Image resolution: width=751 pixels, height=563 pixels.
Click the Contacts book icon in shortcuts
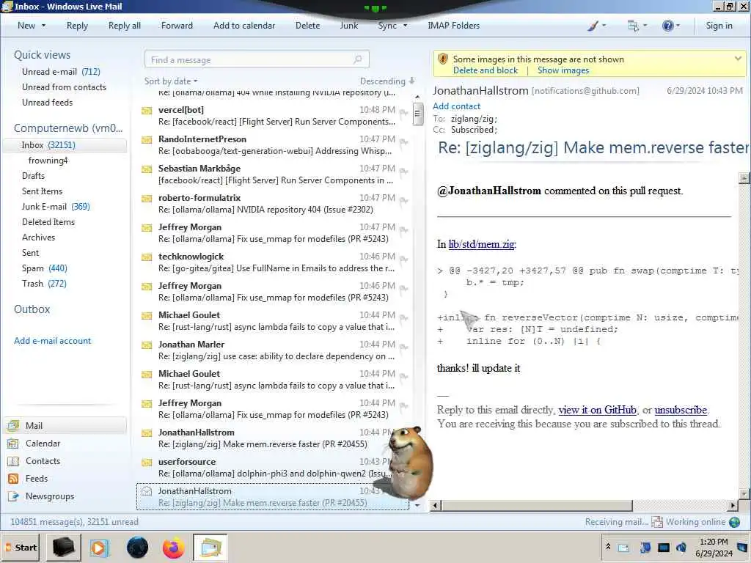click(x=13, y=461)
